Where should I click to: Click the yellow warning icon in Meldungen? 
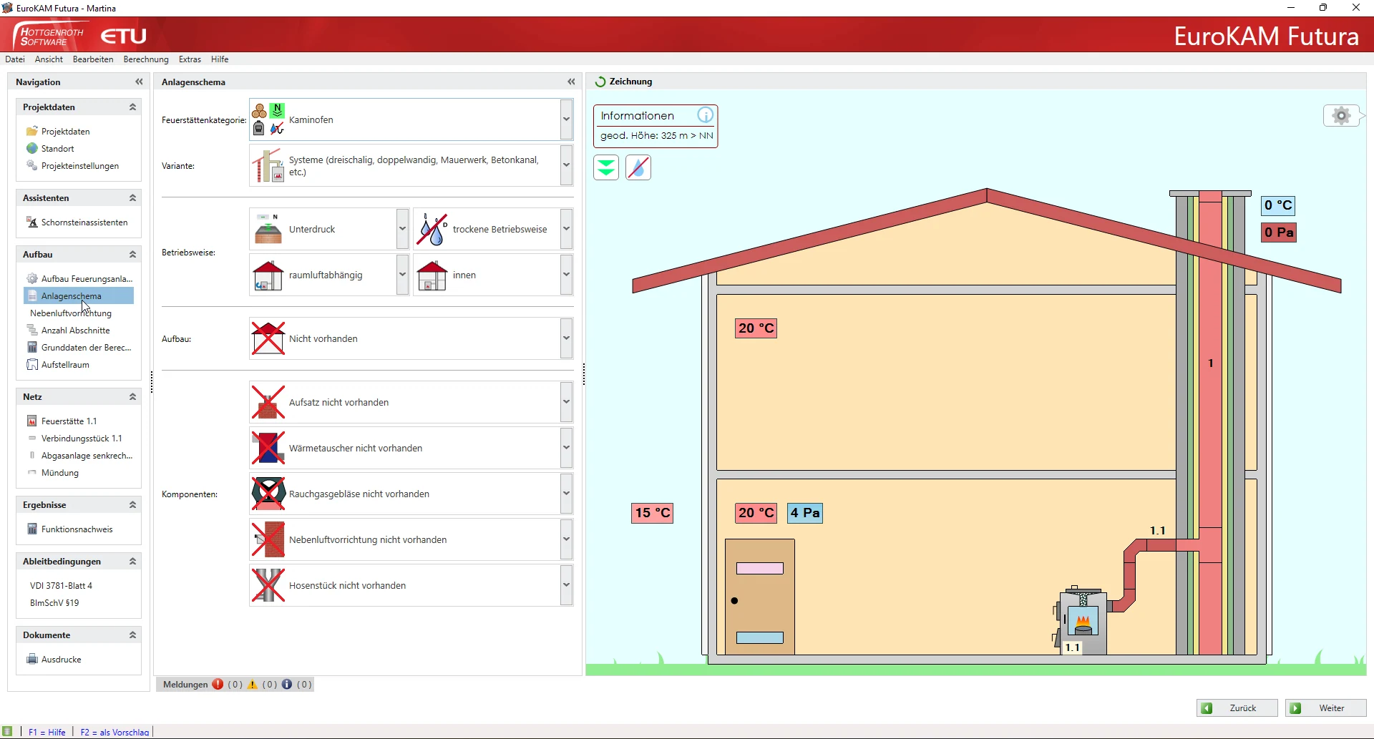click(253, 685)
